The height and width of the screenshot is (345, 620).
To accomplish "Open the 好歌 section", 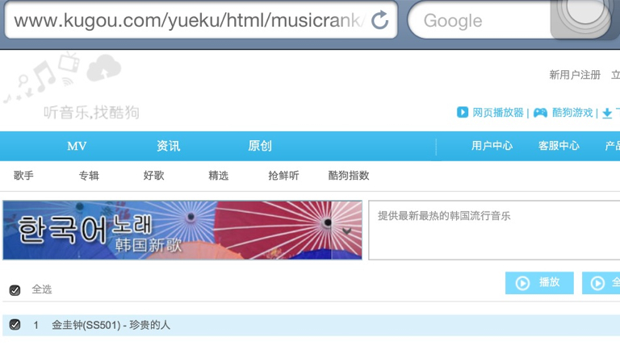I will (154, 175).
